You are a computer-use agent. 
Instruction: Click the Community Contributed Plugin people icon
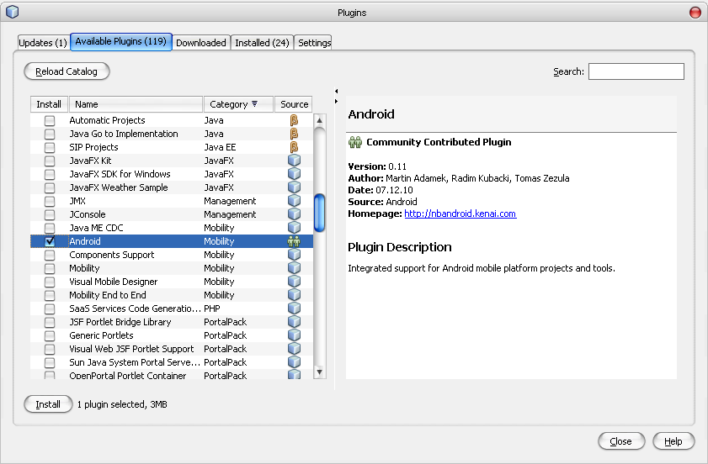[x=355, y=143]
